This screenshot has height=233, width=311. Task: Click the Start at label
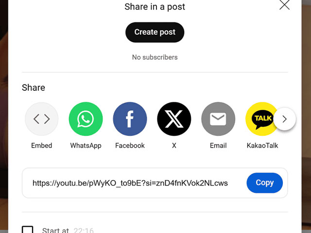coord(55,231)
